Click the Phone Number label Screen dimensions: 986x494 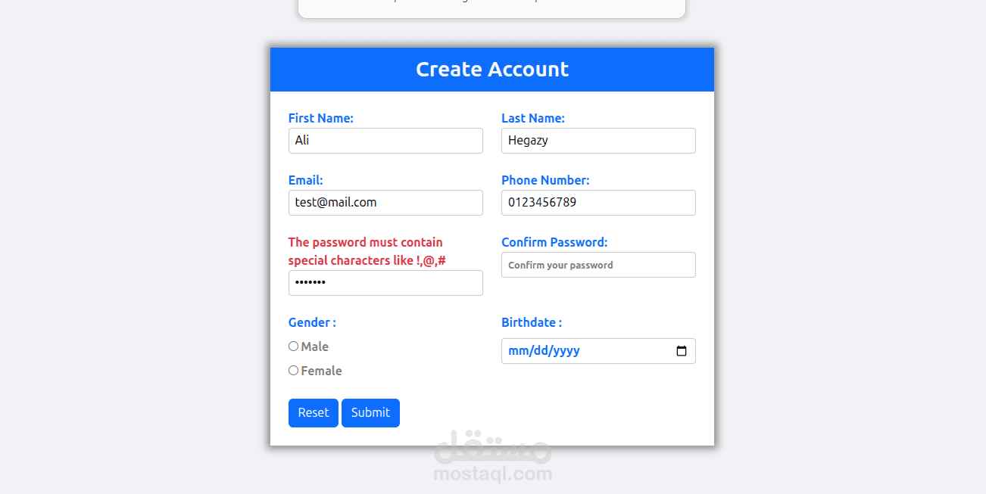tap(545, 180)
